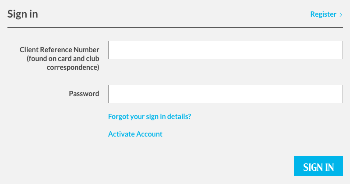Go to registration via Register
Image resolution: width=350 pixels, height=184 pixels.
coord(323,14)
